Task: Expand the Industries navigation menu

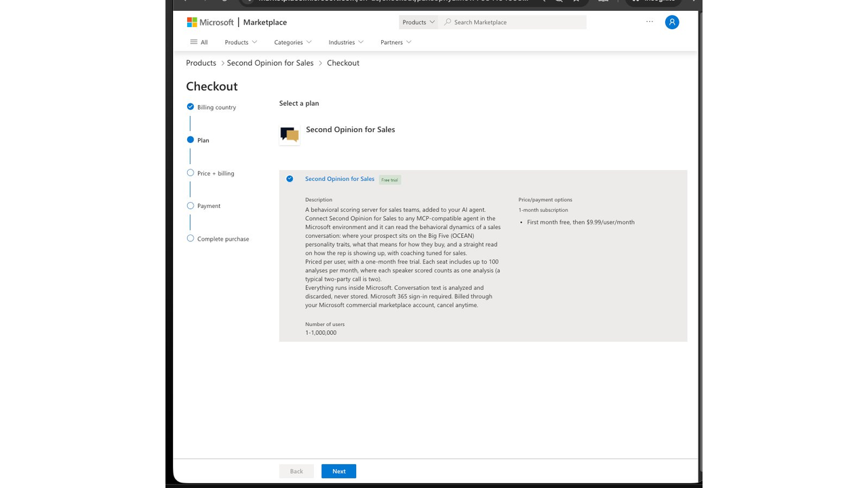Action: point(346,42)
